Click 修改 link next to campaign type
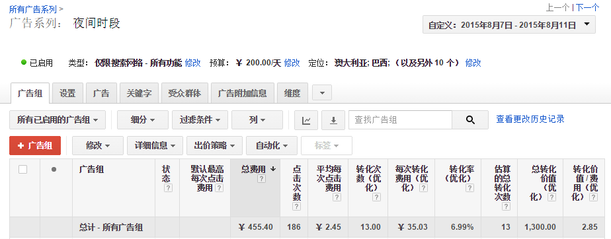The image size is (611, 239). (193, 63)
